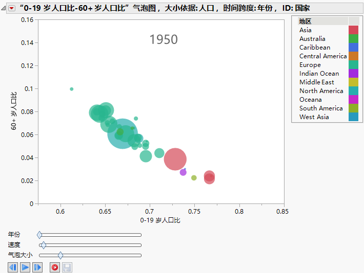Select the Central America orange swatch

(x=353, y=56)
